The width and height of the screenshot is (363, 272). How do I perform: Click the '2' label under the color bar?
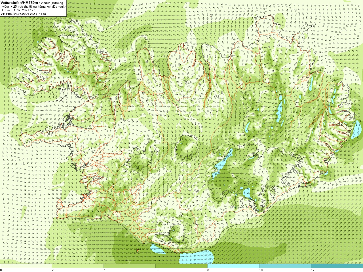tap(53, 270)
